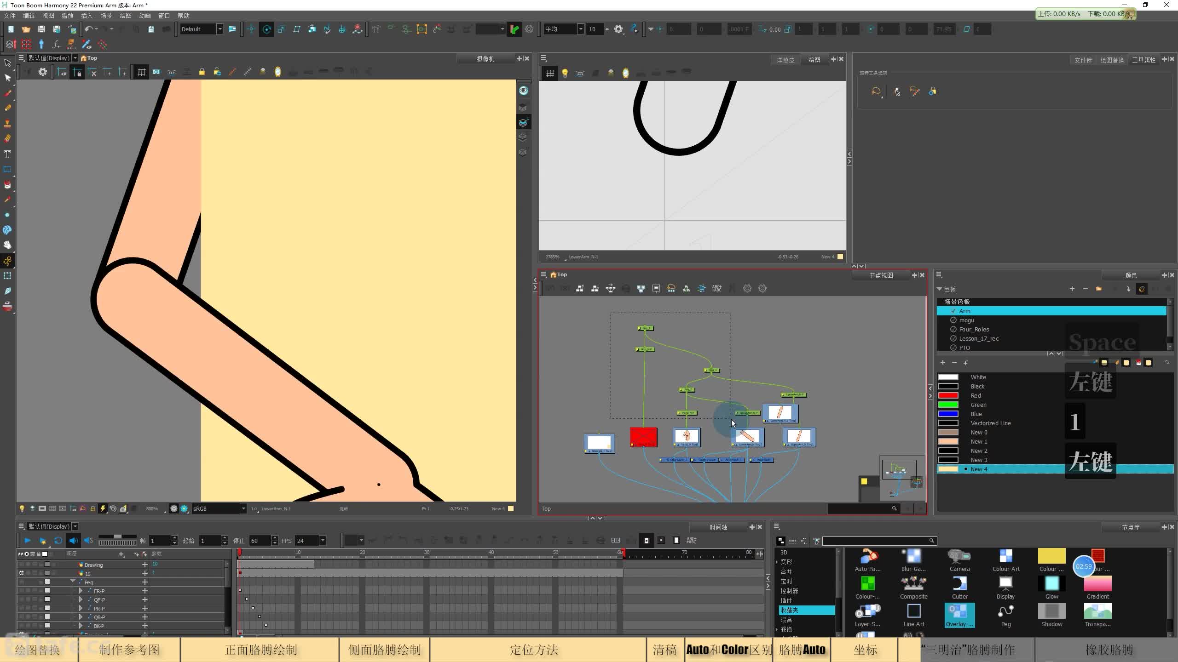Open the 编辑 menu

pos(29,16)
